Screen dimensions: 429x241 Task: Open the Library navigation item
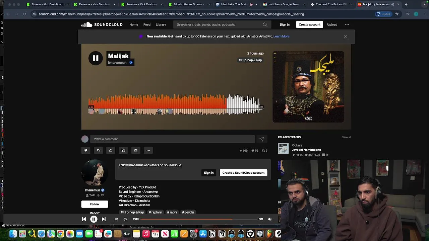coord(161,24)
